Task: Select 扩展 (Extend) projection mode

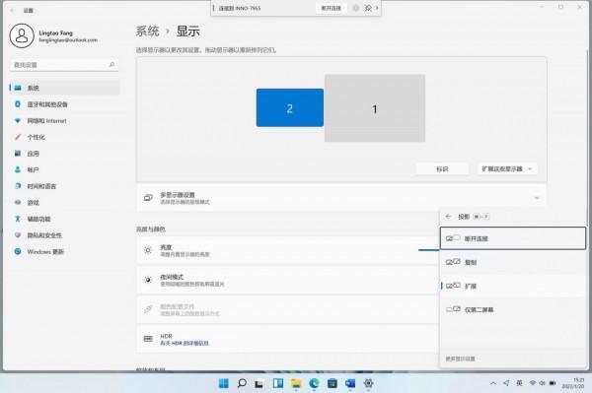Action: coord(513,286)
